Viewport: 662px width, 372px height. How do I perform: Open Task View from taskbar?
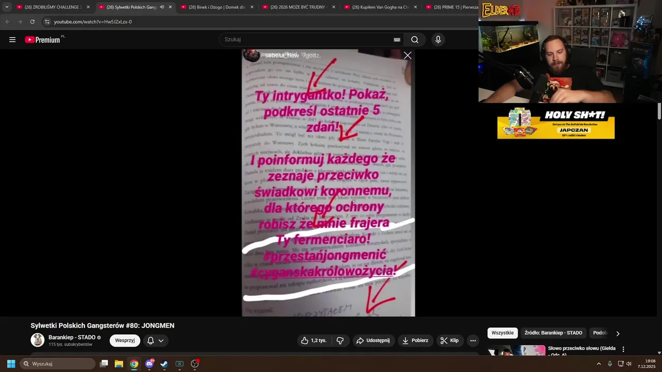pyautogui.click(x=104, y=364)
